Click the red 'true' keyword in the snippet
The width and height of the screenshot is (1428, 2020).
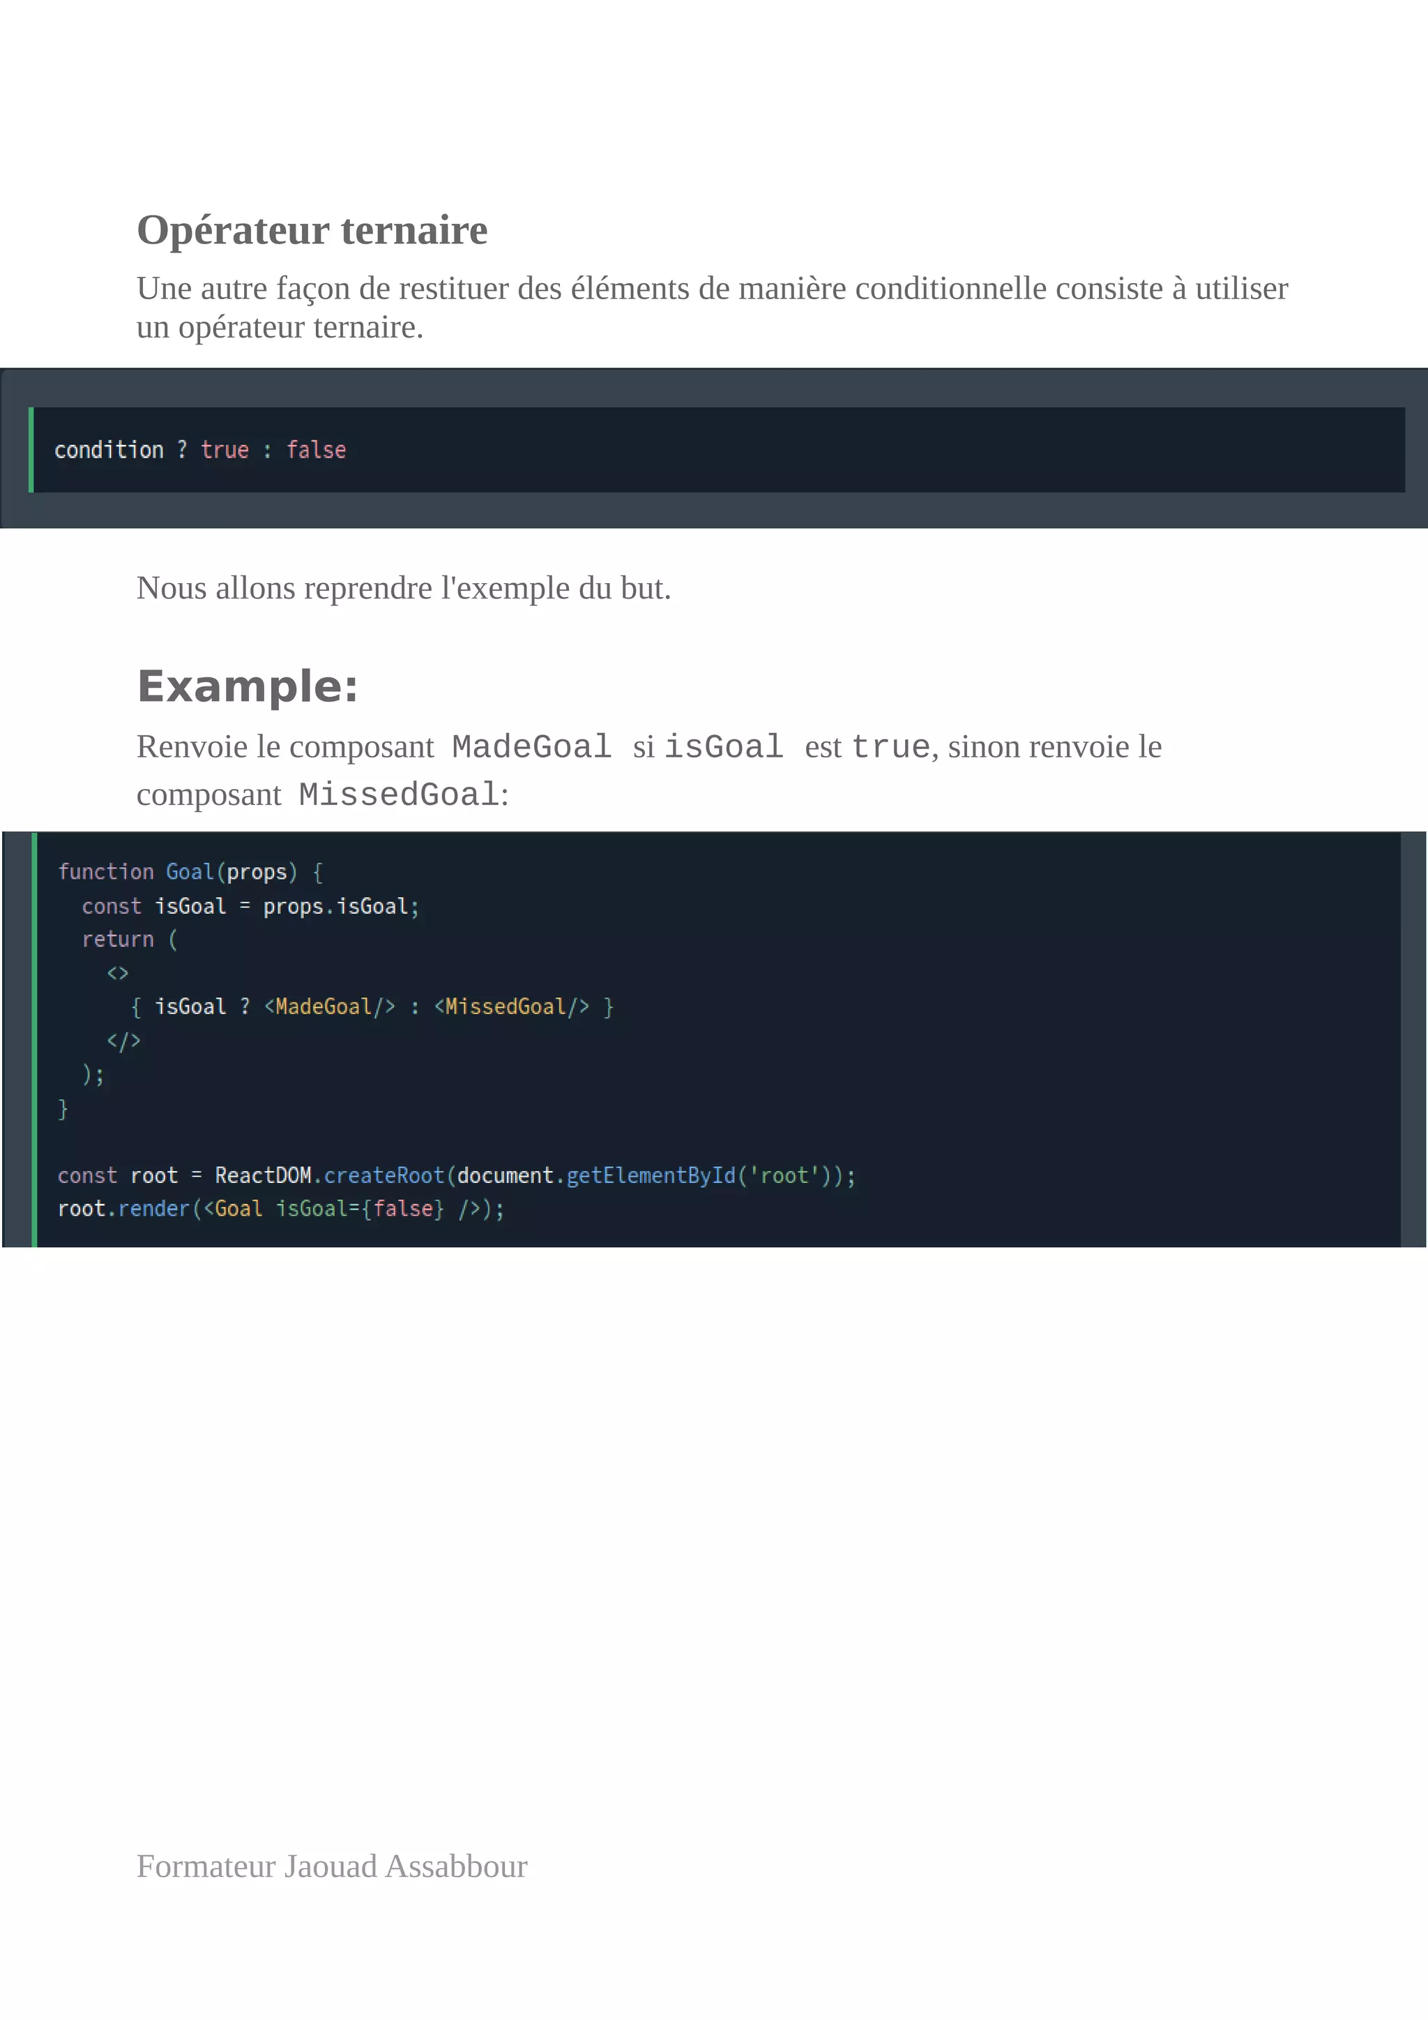(x=225, y=451)
